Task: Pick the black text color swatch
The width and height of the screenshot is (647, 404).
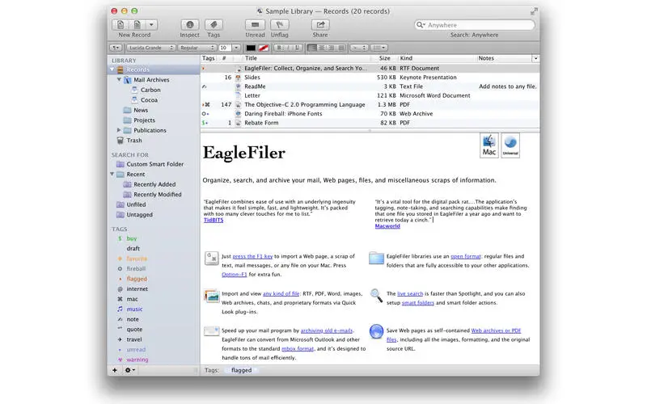Action: (251, 48)
